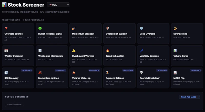
Task: Click the explosion icon on Volume Wake-Up
Action: tap(74, 73)
